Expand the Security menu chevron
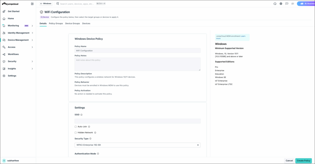Screen dimensions: 315x164 [32, 62]
